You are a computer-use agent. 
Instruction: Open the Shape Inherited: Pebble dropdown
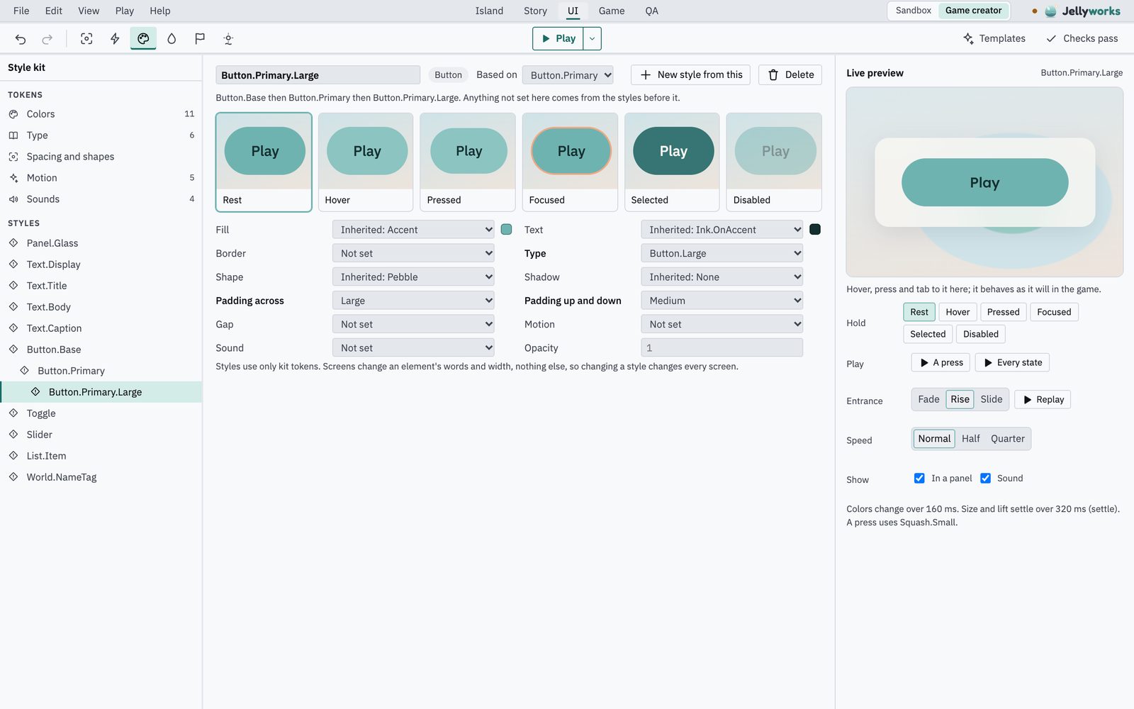(413, 277)
